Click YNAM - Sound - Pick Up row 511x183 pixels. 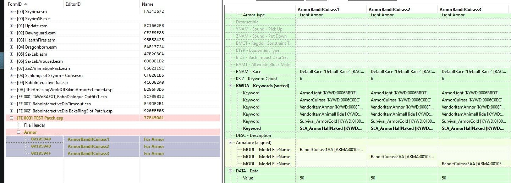(x=259, y=29)
